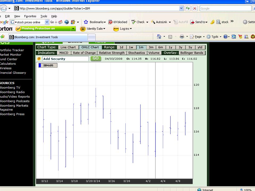Expand the Check dropdown arrow
This screenshot has width=255, height=191.
147,22
